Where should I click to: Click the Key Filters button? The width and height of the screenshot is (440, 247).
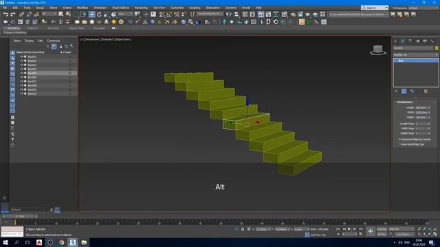pyautogui.click(x=404, y=235)
